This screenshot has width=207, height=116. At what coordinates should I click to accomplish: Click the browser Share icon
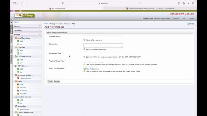click(184, 3)
